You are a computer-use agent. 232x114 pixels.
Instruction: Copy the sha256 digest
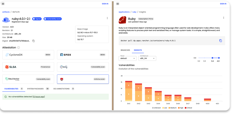coord(34,41)
